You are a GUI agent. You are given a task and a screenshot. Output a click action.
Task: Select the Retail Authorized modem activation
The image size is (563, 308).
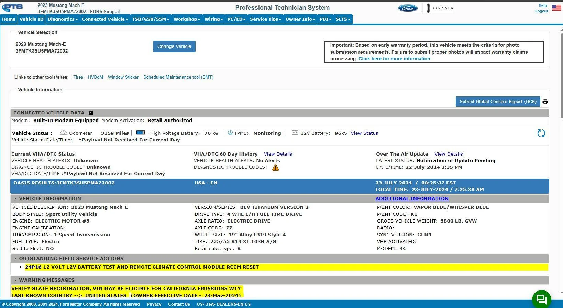point(170,121)
